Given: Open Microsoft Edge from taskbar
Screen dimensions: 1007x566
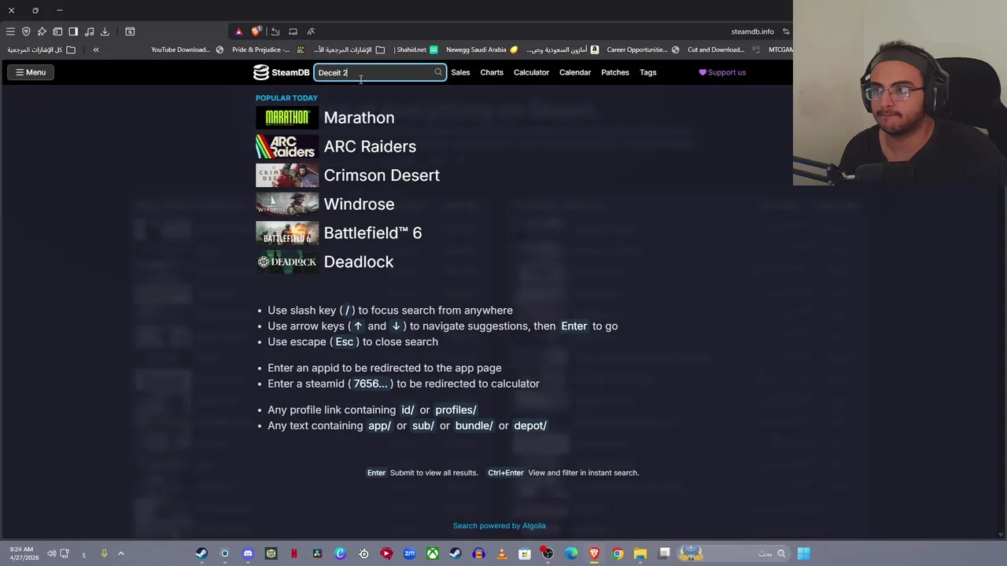Looking at the screenshot, I should pyautogui.click(x=571, y=553).
